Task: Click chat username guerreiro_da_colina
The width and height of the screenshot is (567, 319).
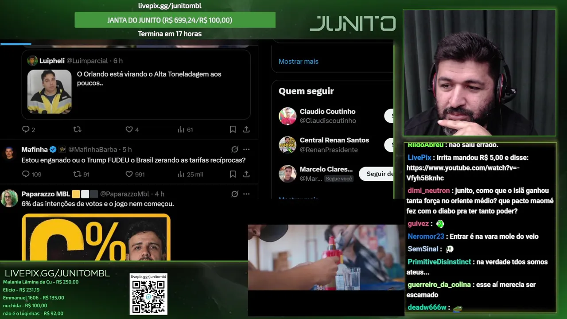Action: 439,285
